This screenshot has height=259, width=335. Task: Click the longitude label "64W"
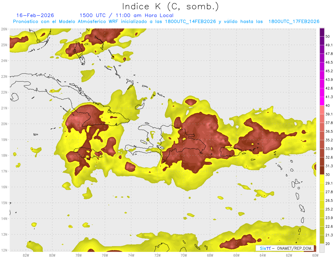pos(263,255)
